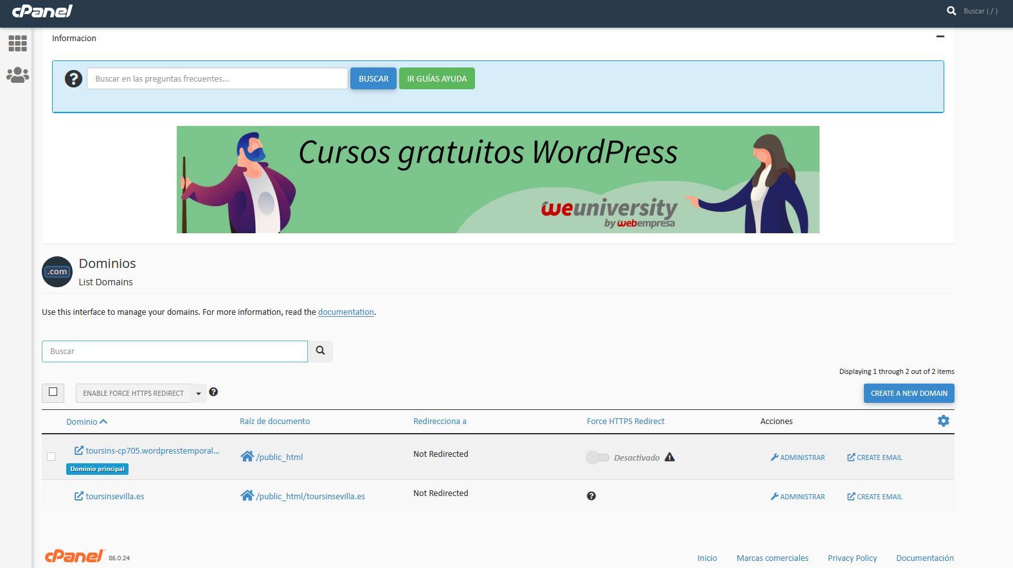Screen dimensions: 1013x568
Task: Click the Dominio principal badge
Action: pos(97,469)
